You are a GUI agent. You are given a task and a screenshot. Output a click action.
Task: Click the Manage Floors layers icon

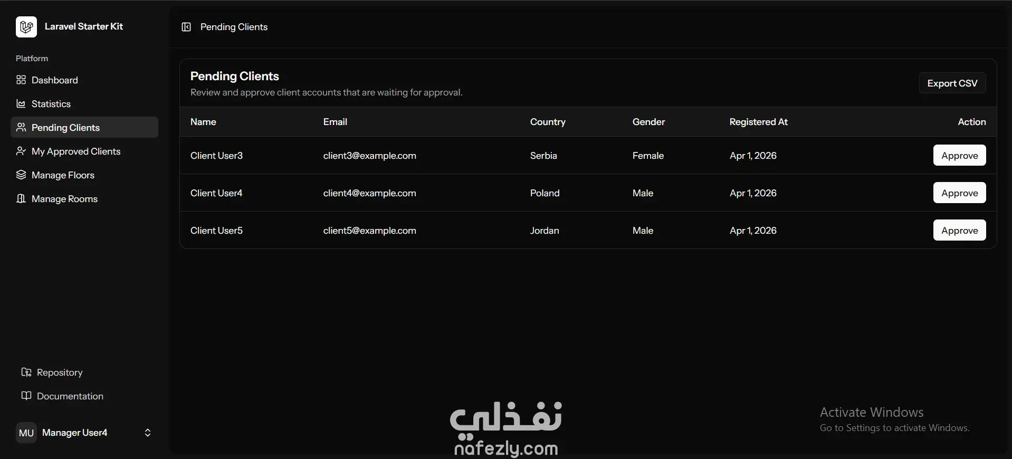pos(21,175)
